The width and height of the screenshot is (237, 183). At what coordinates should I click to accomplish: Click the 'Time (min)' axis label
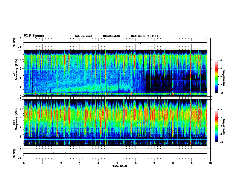coord(120,166)
